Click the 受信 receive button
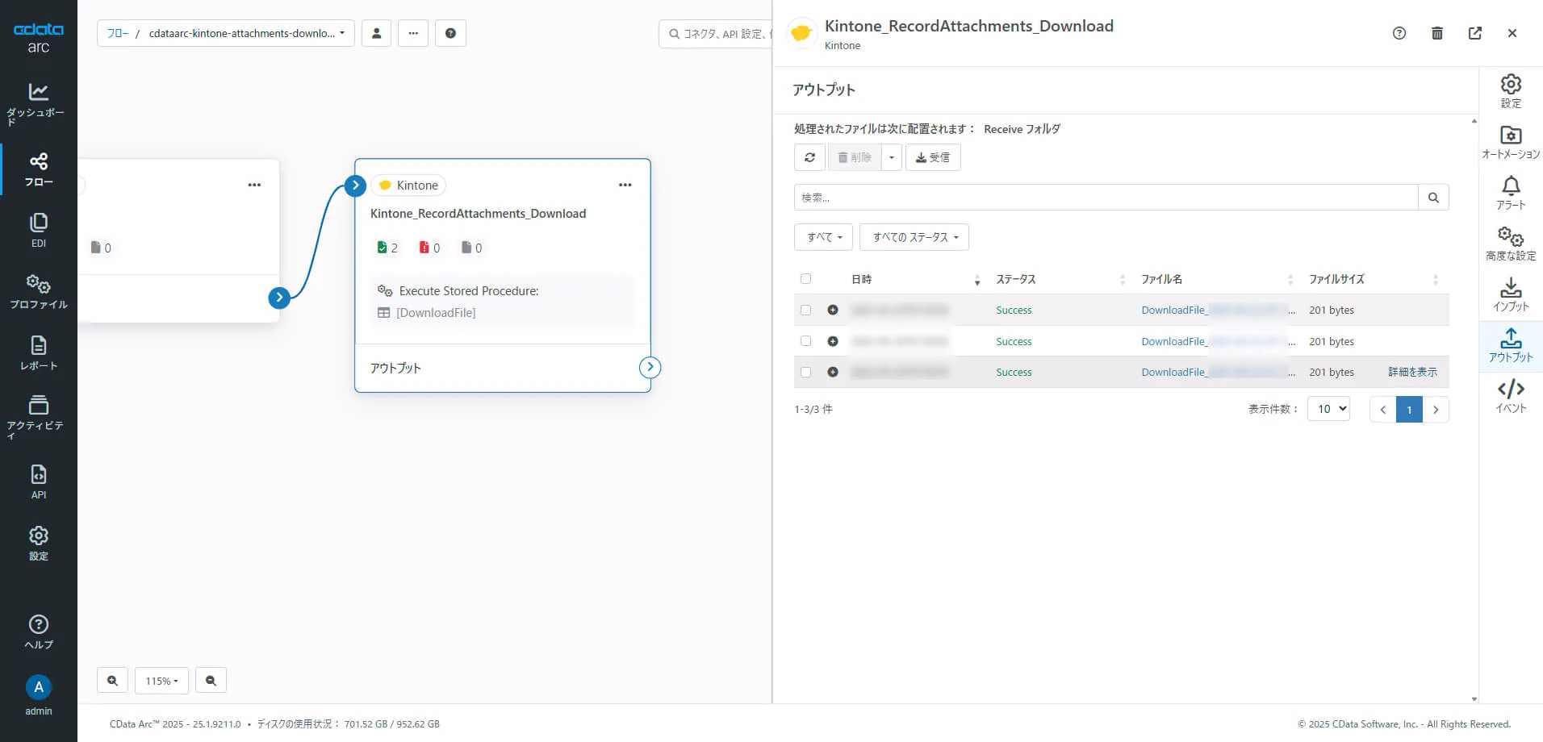Image resolution: width=1543 pixels, height=742 pixels. pyautogui.click(x=933, y=157)
